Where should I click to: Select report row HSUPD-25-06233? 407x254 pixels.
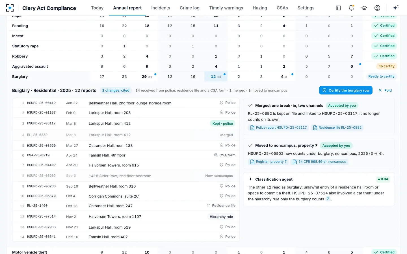tap(126, 186)
